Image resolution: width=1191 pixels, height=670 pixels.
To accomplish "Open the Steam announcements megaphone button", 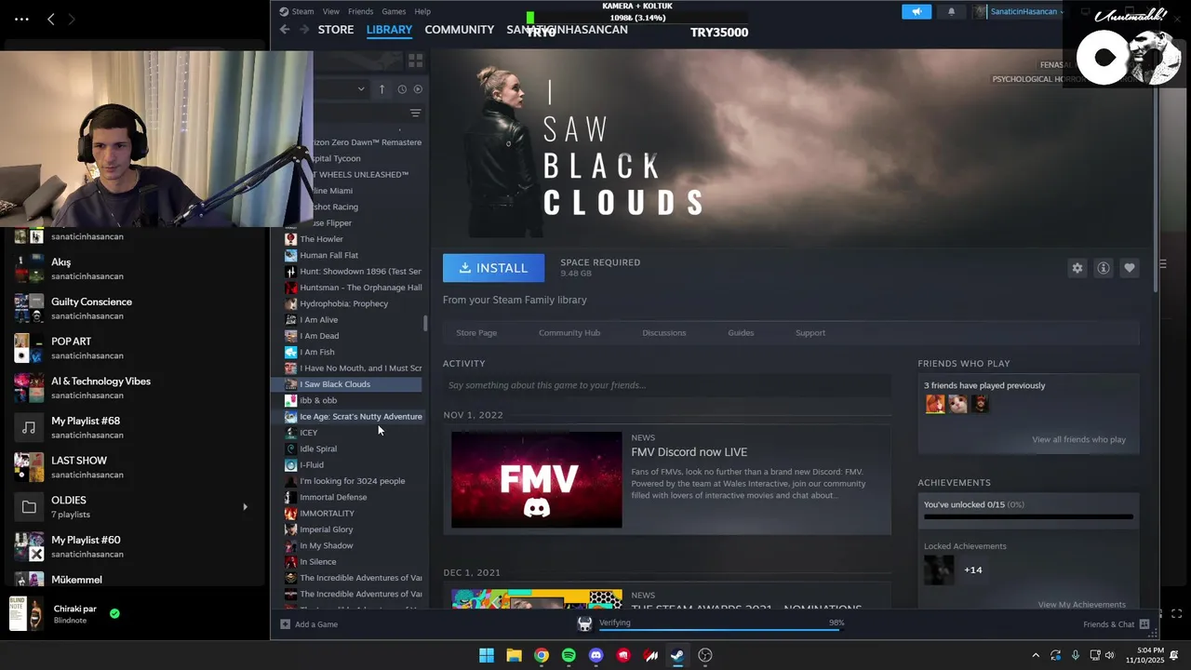I will coord(917,11).
